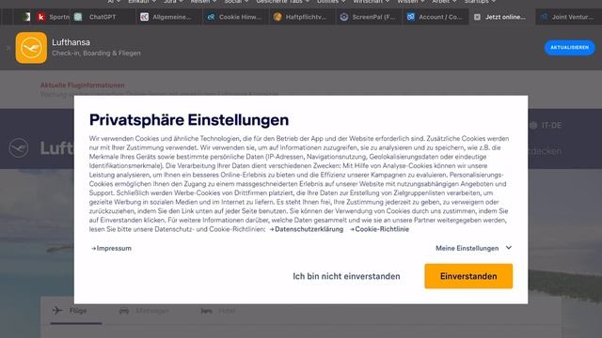Open the Impressum link

[111, 248]
